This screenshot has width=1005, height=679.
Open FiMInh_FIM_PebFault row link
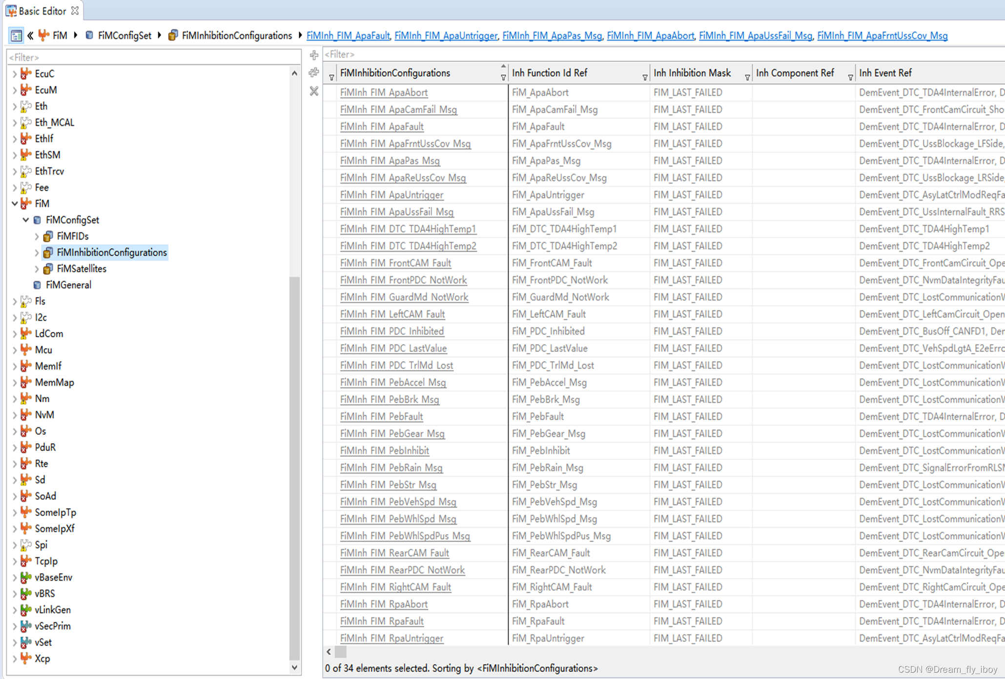click(381, 416)
